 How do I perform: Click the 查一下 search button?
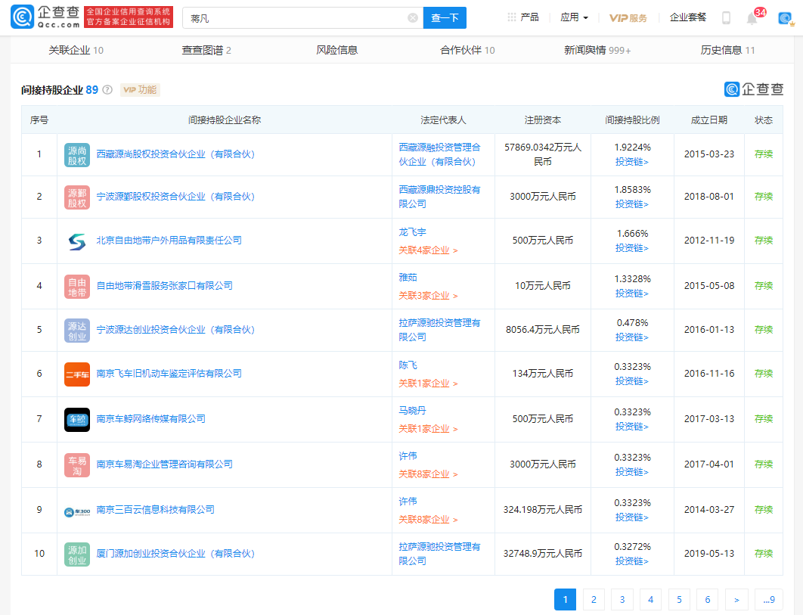[445, 18]
